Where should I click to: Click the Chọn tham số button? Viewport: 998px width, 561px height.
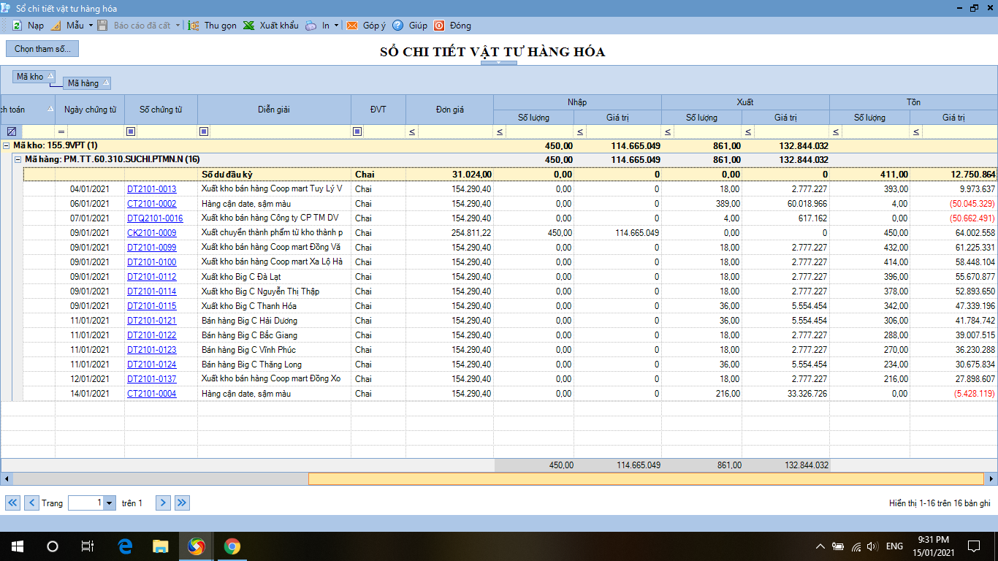(42, 49)
